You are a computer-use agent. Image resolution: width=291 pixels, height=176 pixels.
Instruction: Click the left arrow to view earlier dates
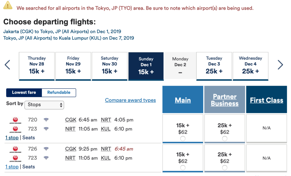7,65
